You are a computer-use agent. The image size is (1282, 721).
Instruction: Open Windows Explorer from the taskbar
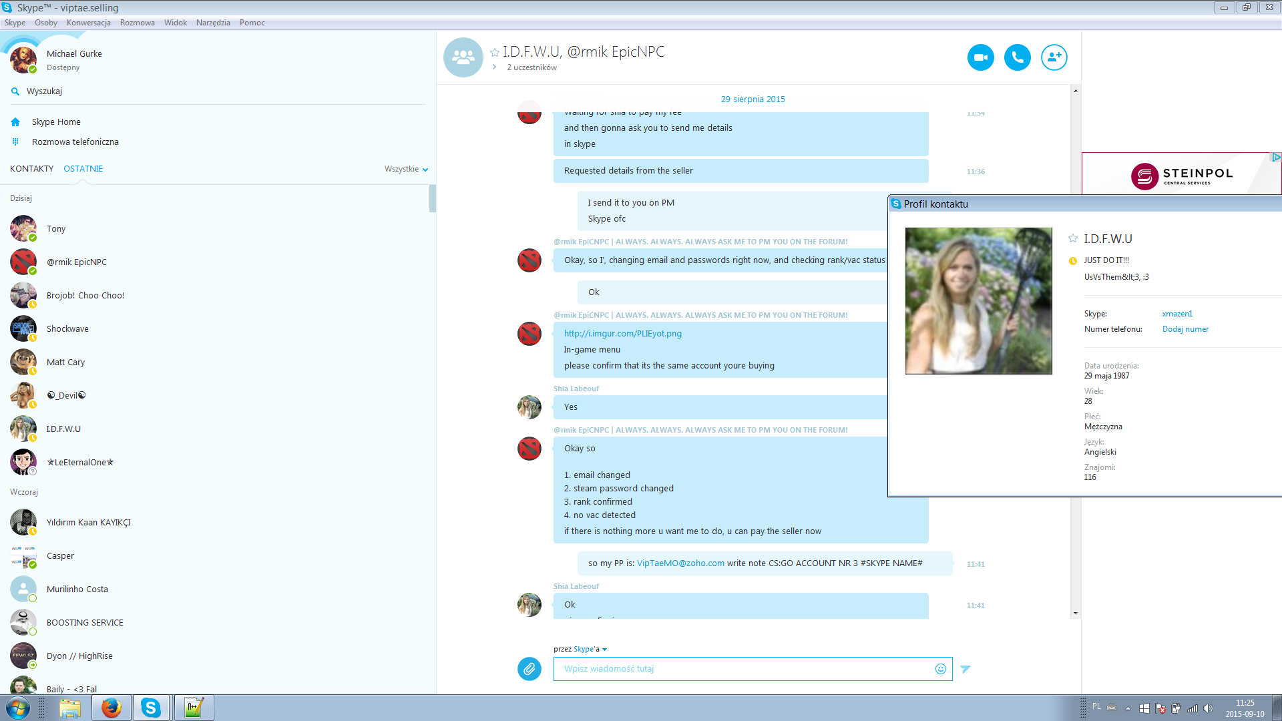click(70, 708)
